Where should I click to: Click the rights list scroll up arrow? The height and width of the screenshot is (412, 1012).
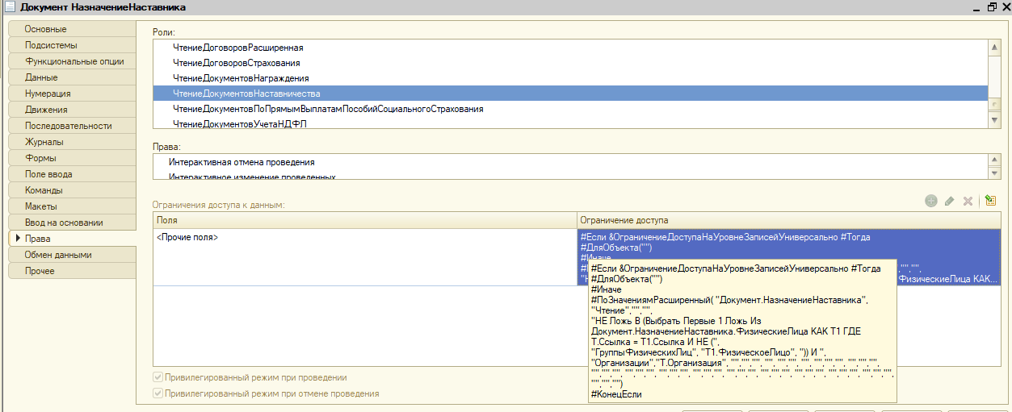(x=995, y=160)
